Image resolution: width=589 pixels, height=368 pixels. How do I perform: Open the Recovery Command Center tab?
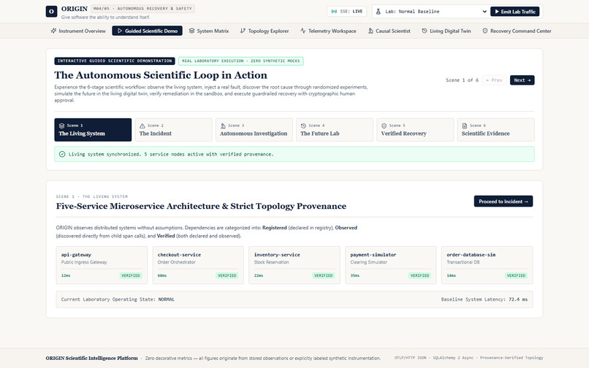[x=517, y=31]
